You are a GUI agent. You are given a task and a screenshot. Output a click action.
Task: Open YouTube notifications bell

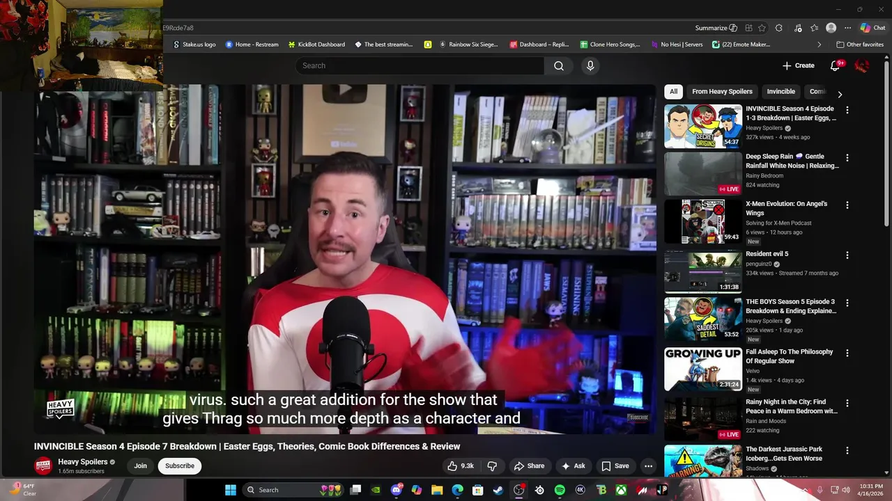pyautogui.click(x=835, y=65)
